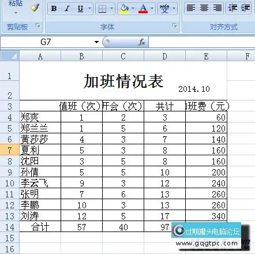The height and width of the screenshot is (254, 255).
Task: Apply cell borders button
Action: pos(102,9)
